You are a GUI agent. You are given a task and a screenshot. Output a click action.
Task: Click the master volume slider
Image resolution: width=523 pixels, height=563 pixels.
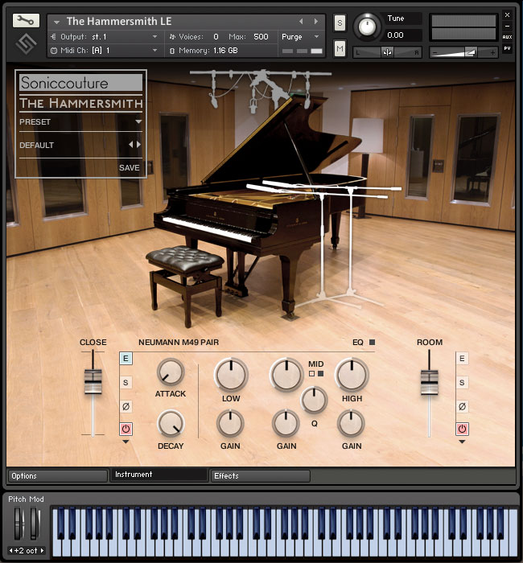(x=463, y=52)
